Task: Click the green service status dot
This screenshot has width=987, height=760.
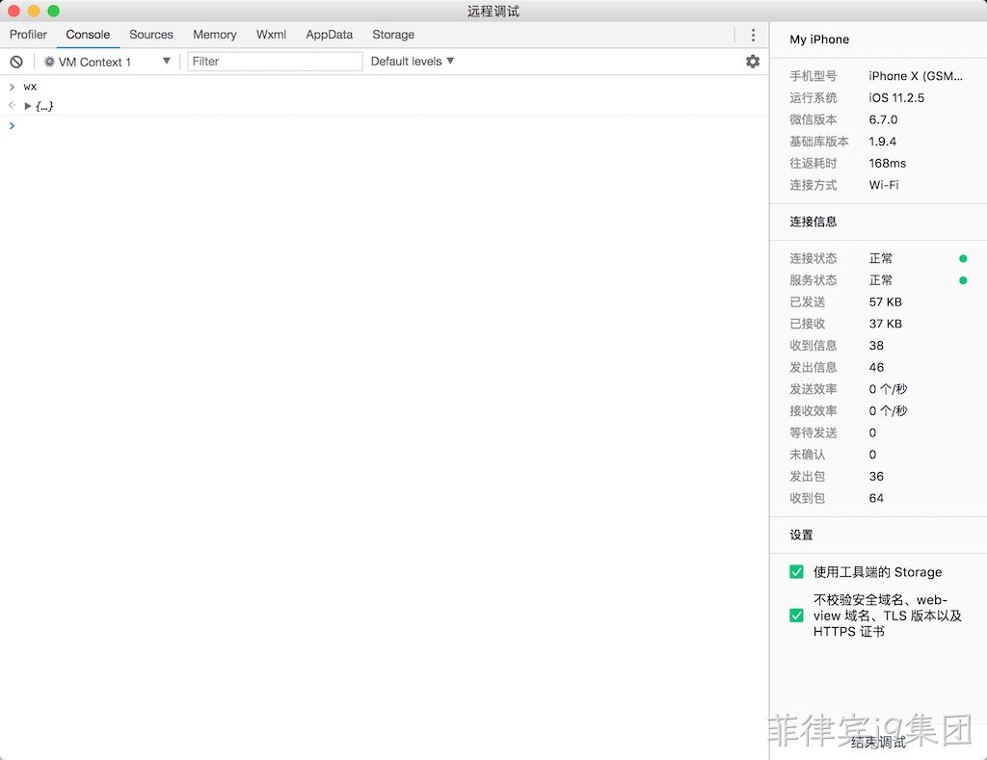Action: [x=963, y=280]
